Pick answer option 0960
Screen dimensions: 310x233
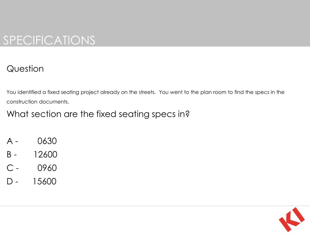point(47,168)
